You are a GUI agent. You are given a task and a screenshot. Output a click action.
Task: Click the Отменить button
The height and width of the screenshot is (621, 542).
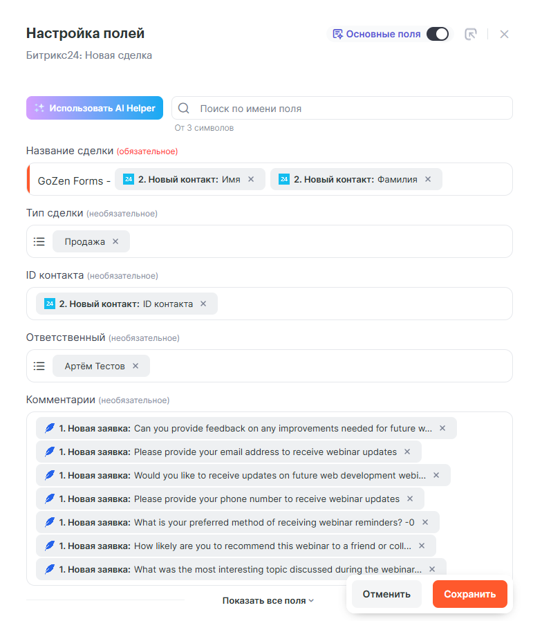tap(386, 594)
